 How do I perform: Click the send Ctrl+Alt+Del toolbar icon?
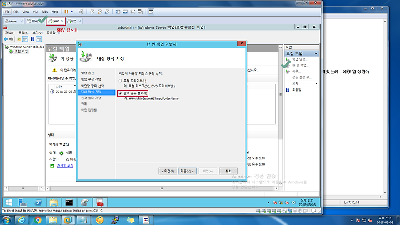pos(81,12)
